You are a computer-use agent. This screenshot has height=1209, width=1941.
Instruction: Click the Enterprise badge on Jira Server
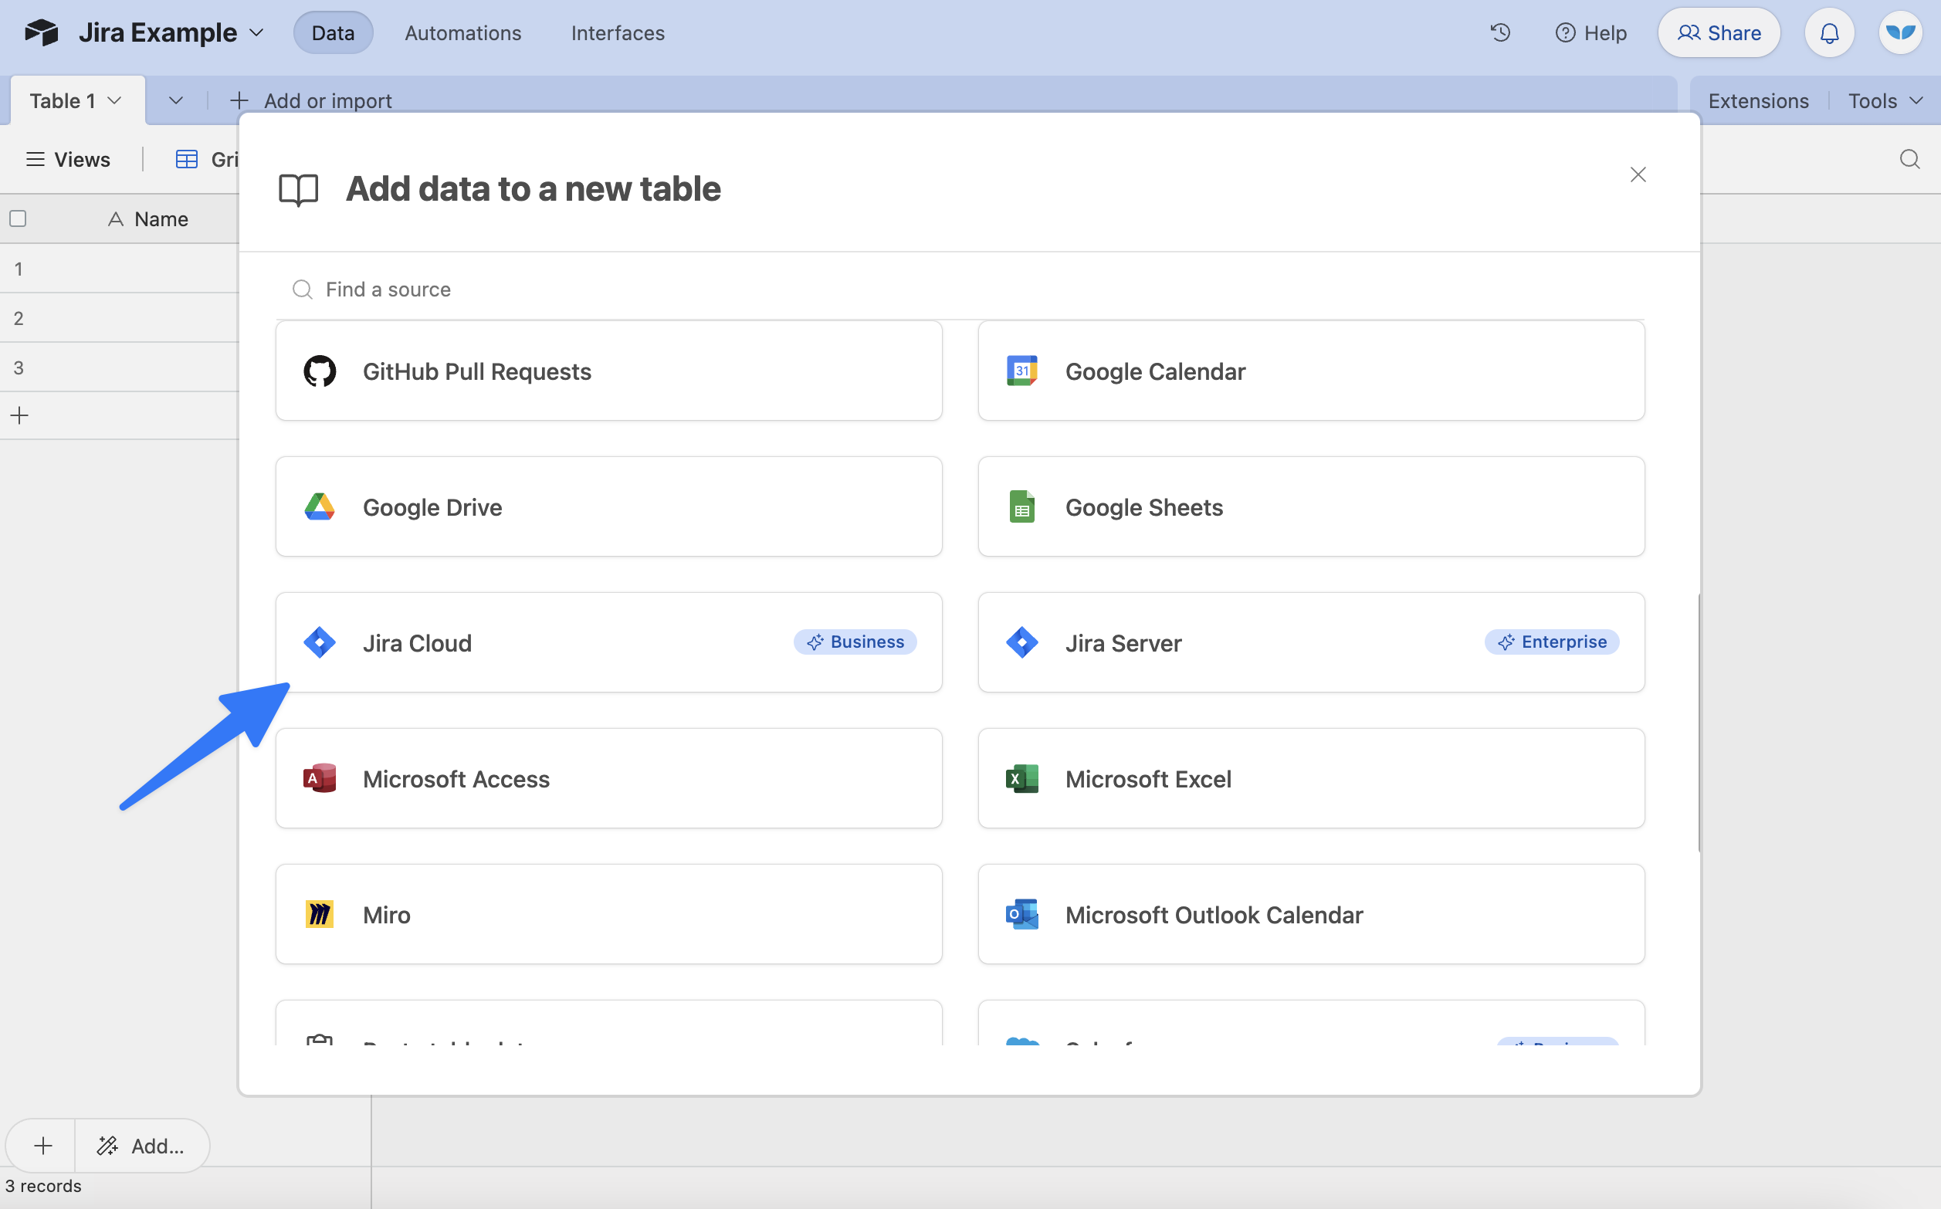[x=1552, y=642]
